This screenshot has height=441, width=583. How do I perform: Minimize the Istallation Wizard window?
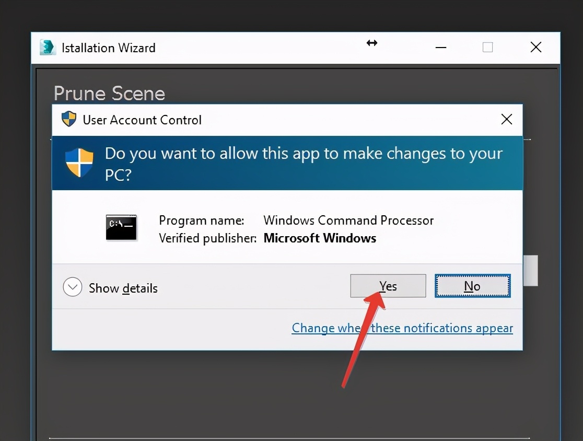coord(441,47)
